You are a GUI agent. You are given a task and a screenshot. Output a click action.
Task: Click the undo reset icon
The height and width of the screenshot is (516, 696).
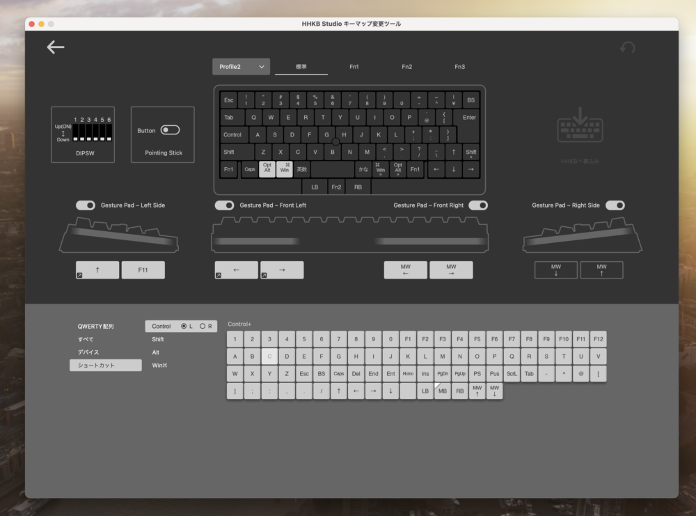pyautogui.click(x=627, y=48)
